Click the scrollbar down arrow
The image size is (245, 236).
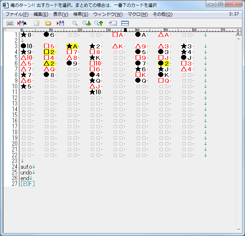pyautogui.click(x=239, y=230)
